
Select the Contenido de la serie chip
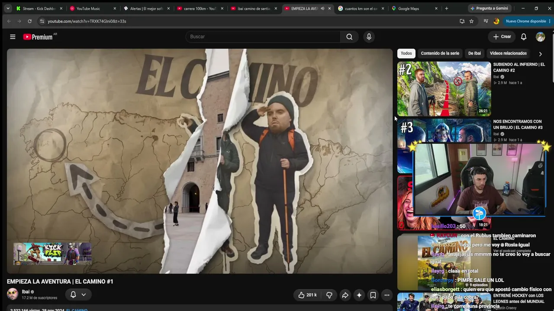(x=440, y=53)
